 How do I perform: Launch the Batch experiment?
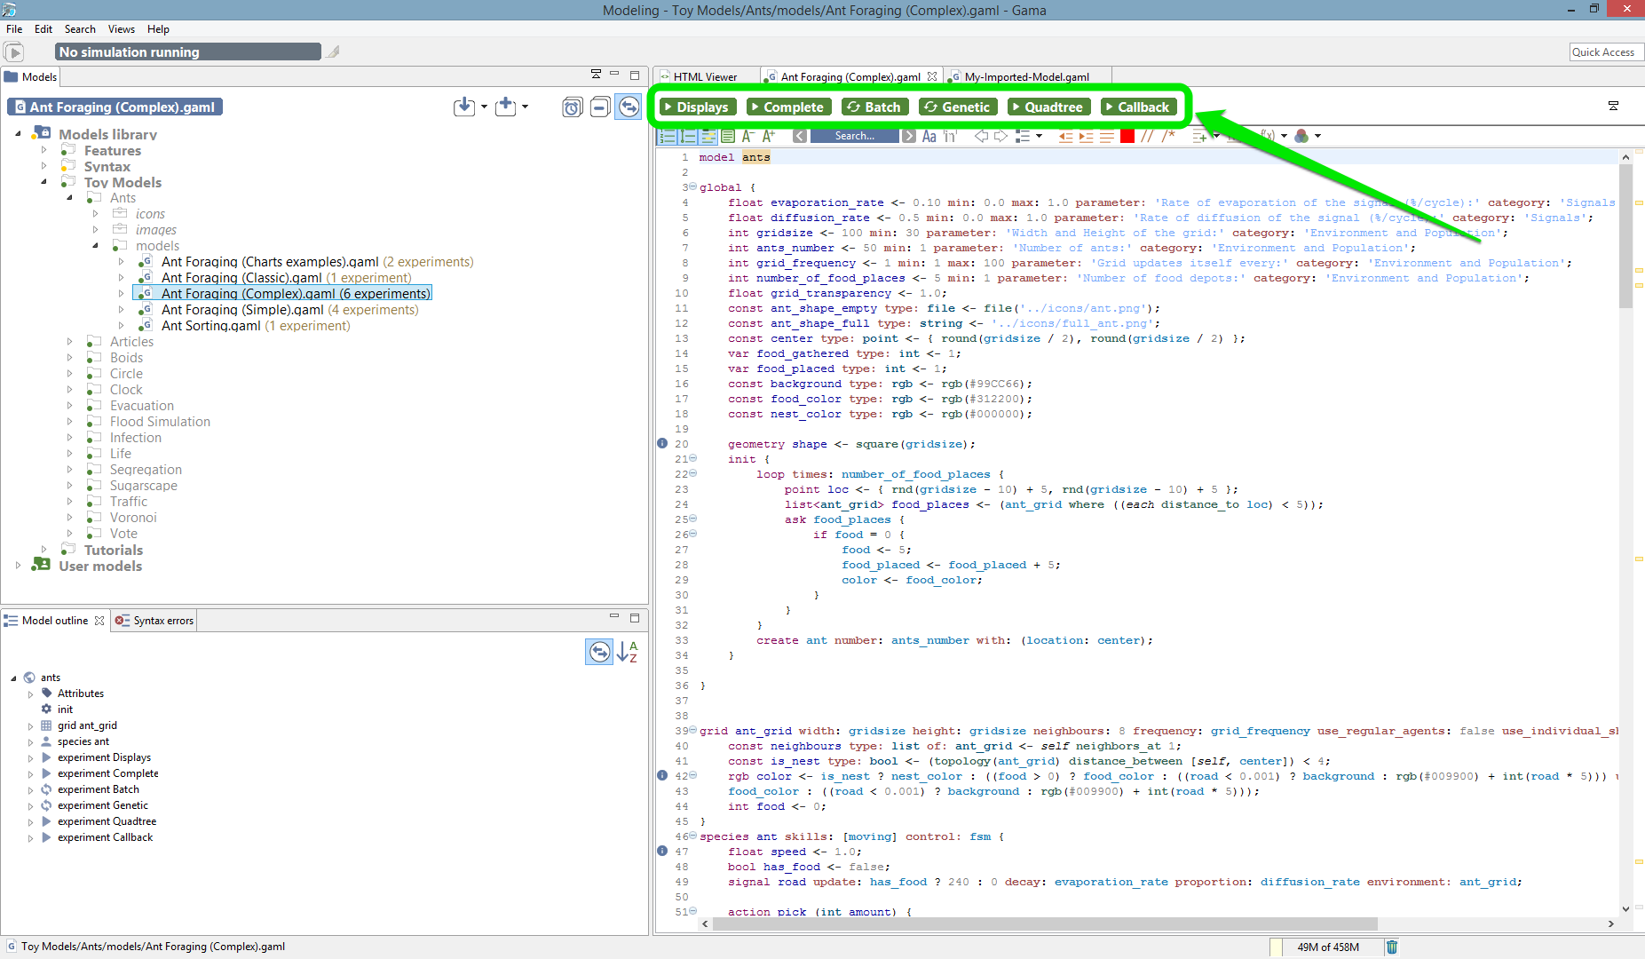(874, 107)
